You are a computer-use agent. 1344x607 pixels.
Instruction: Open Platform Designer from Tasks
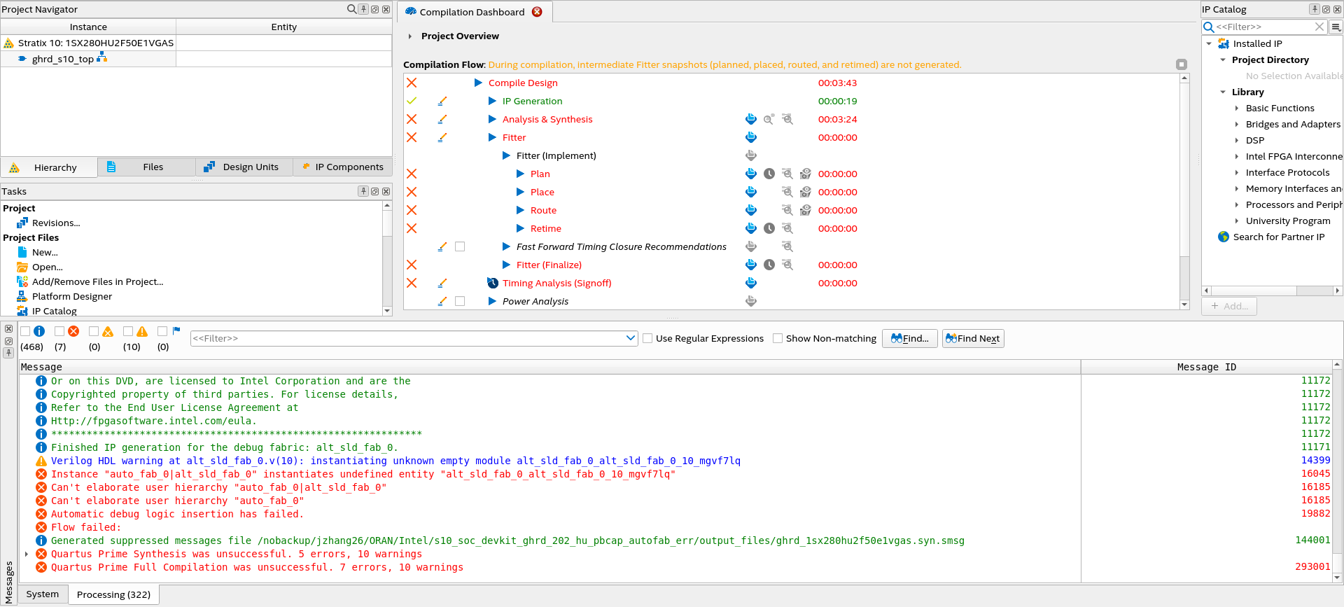(x=72, y=296)
